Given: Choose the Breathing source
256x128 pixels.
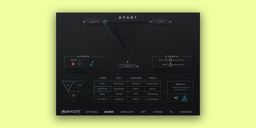Looking at the screenshot, I should (153, 94).
